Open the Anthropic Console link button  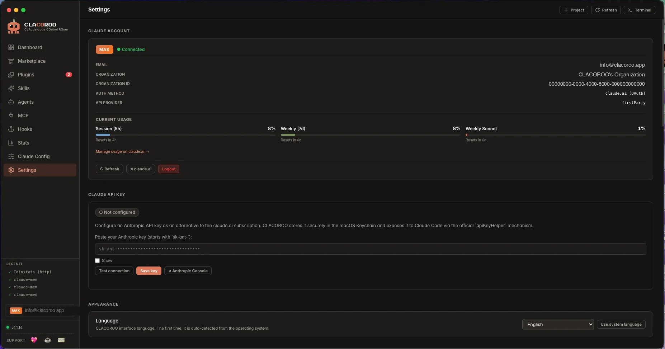(x=188, y=271)
